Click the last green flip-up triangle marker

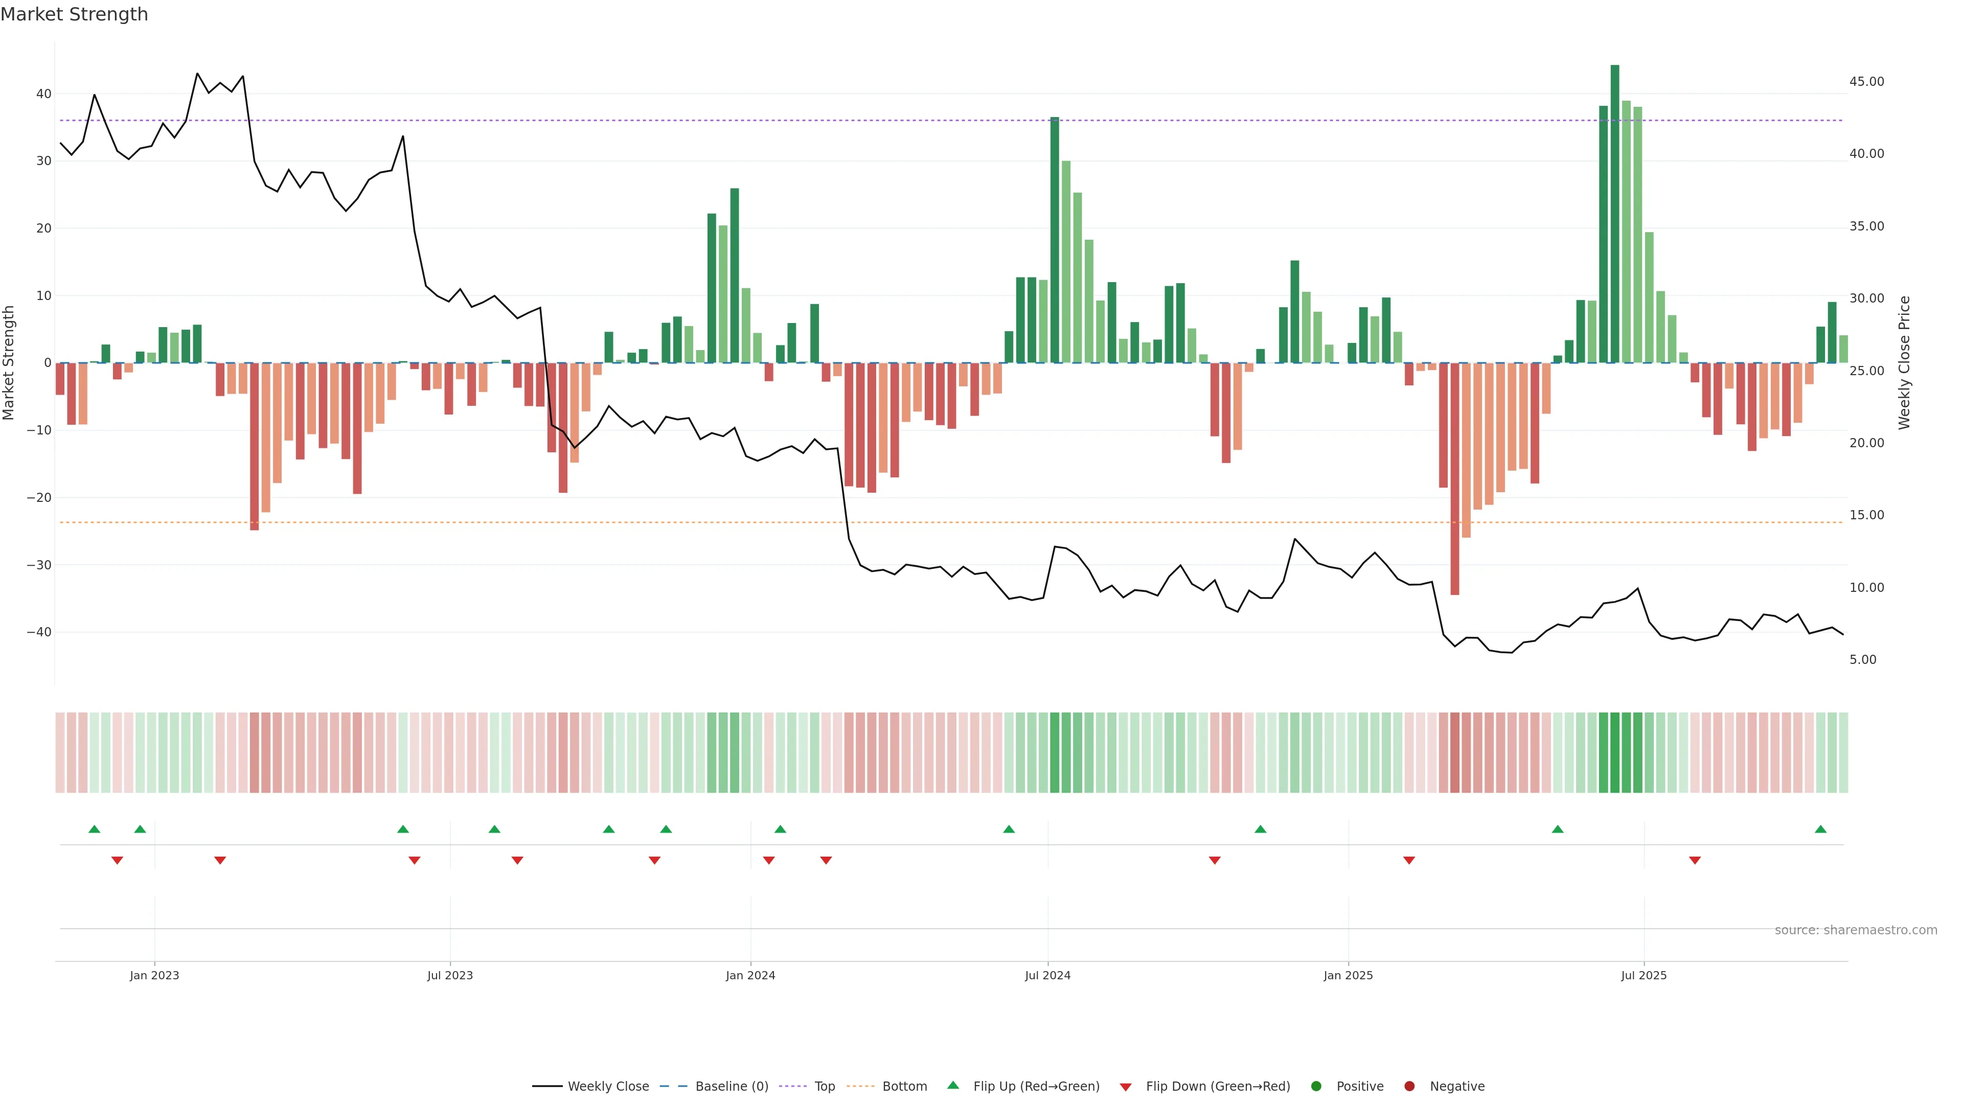1820,829
